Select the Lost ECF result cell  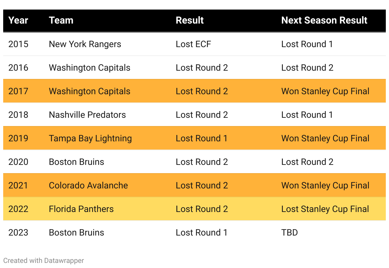pyautogui.click(x=193, y=44)
